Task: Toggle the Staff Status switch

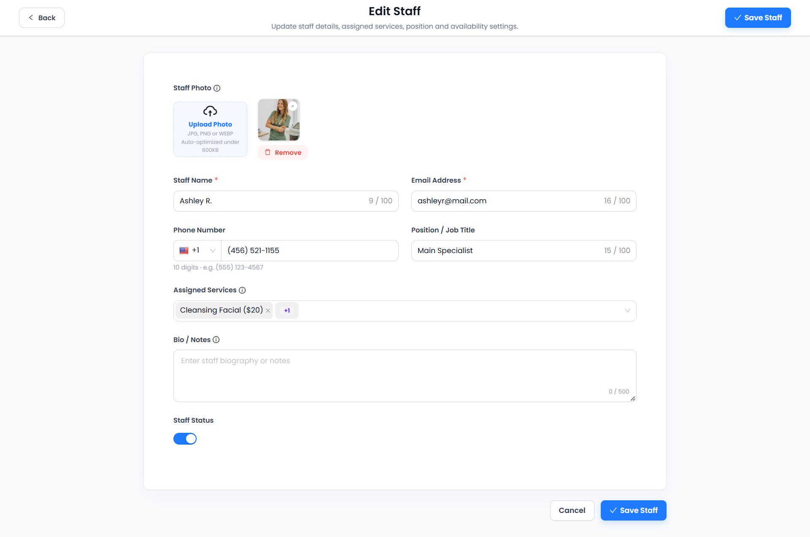Action: [185, 439]
